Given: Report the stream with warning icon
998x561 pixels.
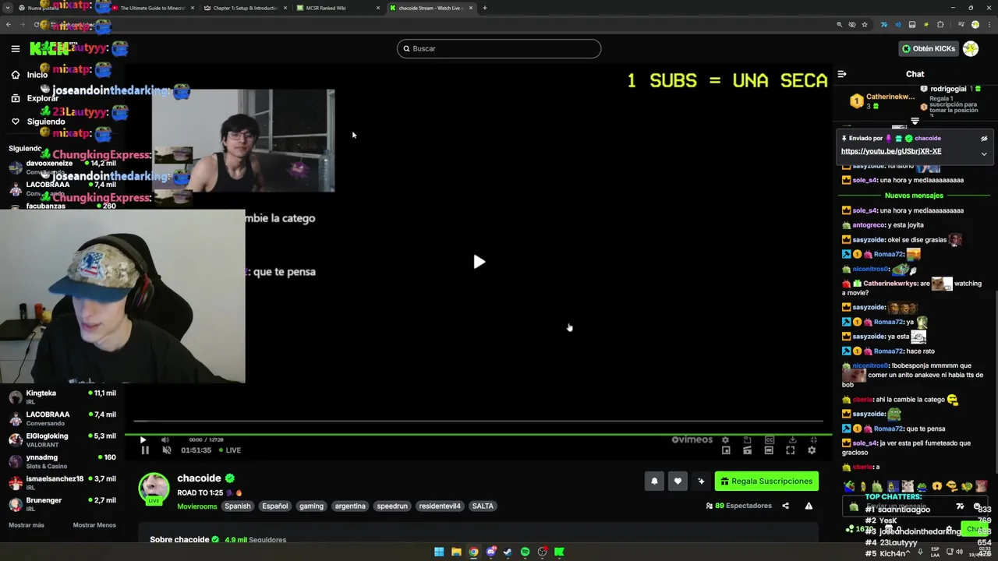Looking at the screenshot, I should 809,506.
